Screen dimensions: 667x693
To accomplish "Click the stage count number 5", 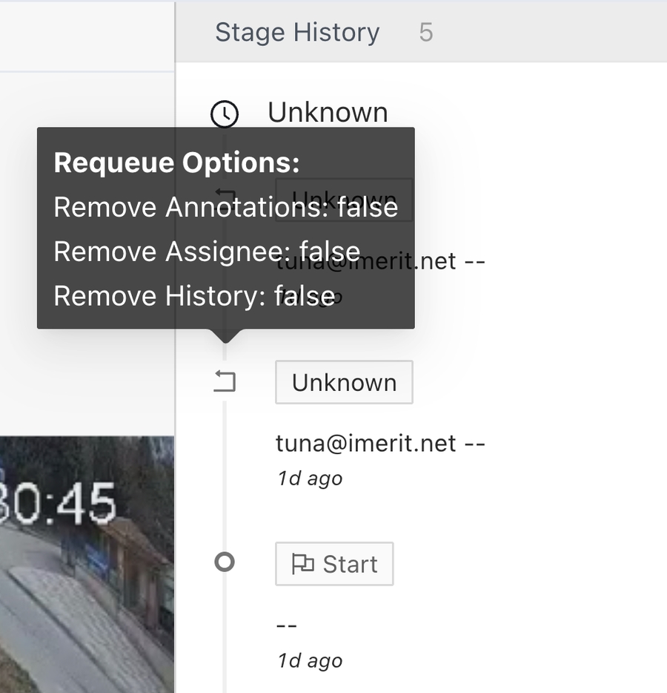I will tap(425, 33).
